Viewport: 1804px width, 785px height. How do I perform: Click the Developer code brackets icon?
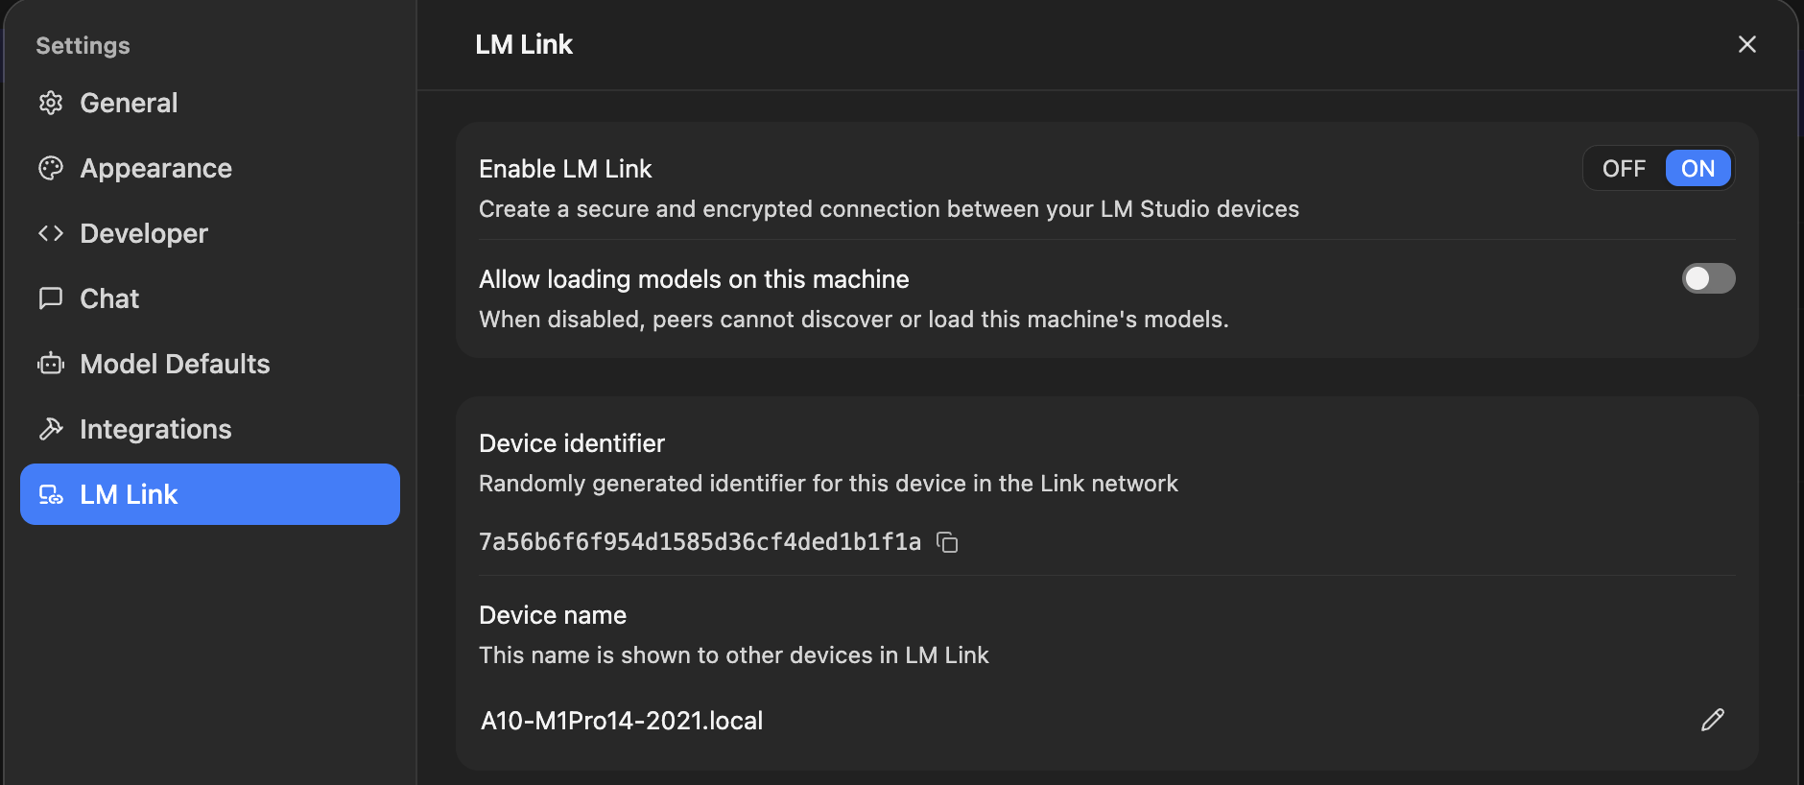coord(51,233)
